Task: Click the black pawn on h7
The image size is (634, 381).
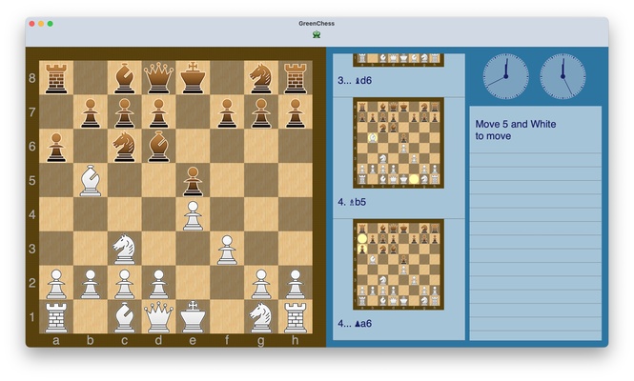Action: [x=296, y=113]
